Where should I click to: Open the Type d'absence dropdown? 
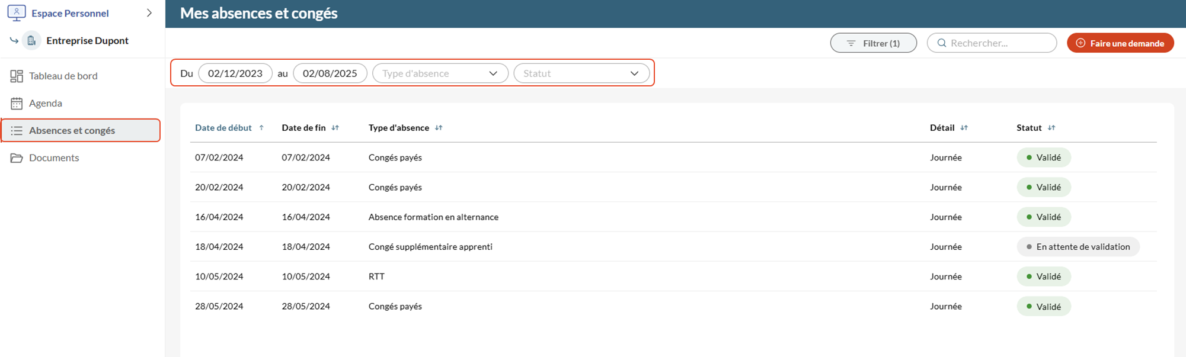click(x=440, y=73)
